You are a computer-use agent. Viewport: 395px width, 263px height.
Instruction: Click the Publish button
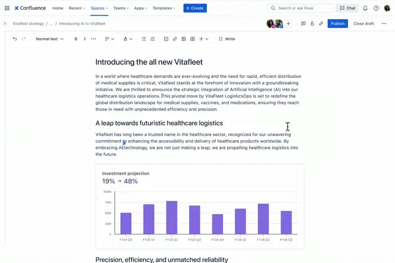pyautogui.click(x=338, y=24)
